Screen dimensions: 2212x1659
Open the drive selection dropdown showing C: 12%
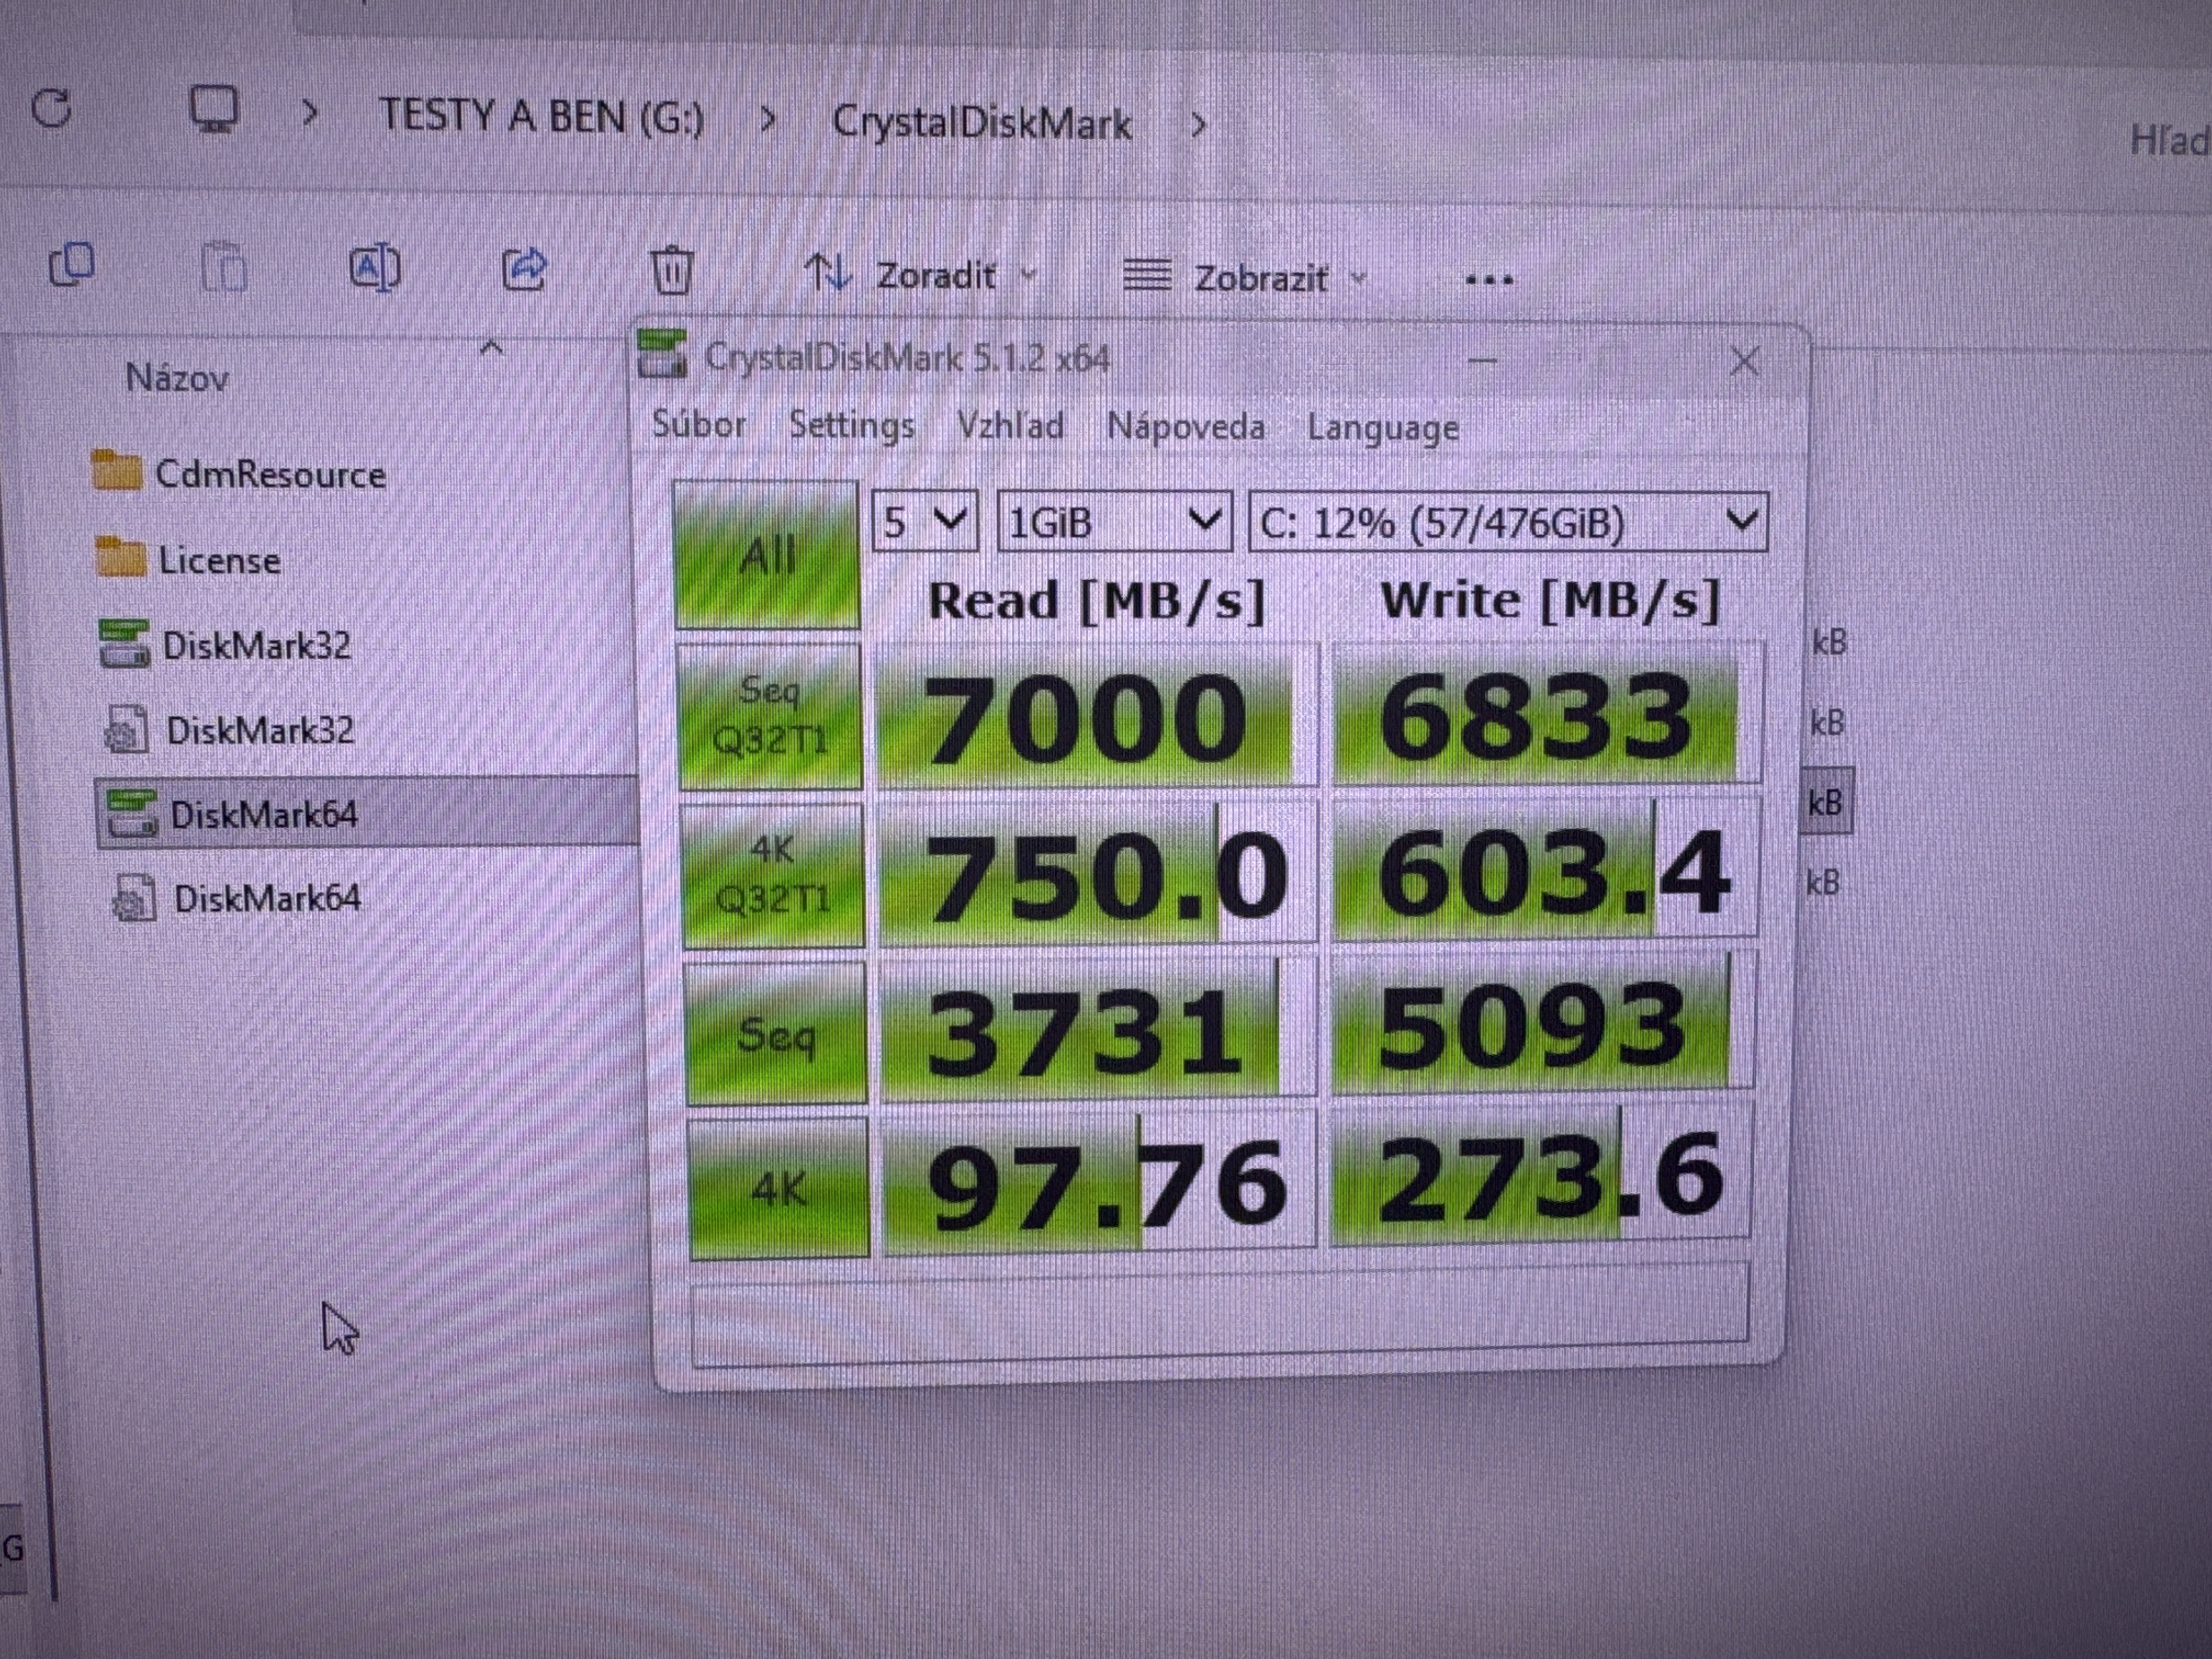point(1508,522)
